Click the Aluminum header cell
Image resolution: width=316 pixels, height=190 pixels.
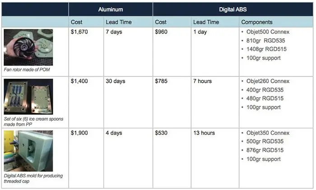111,9
